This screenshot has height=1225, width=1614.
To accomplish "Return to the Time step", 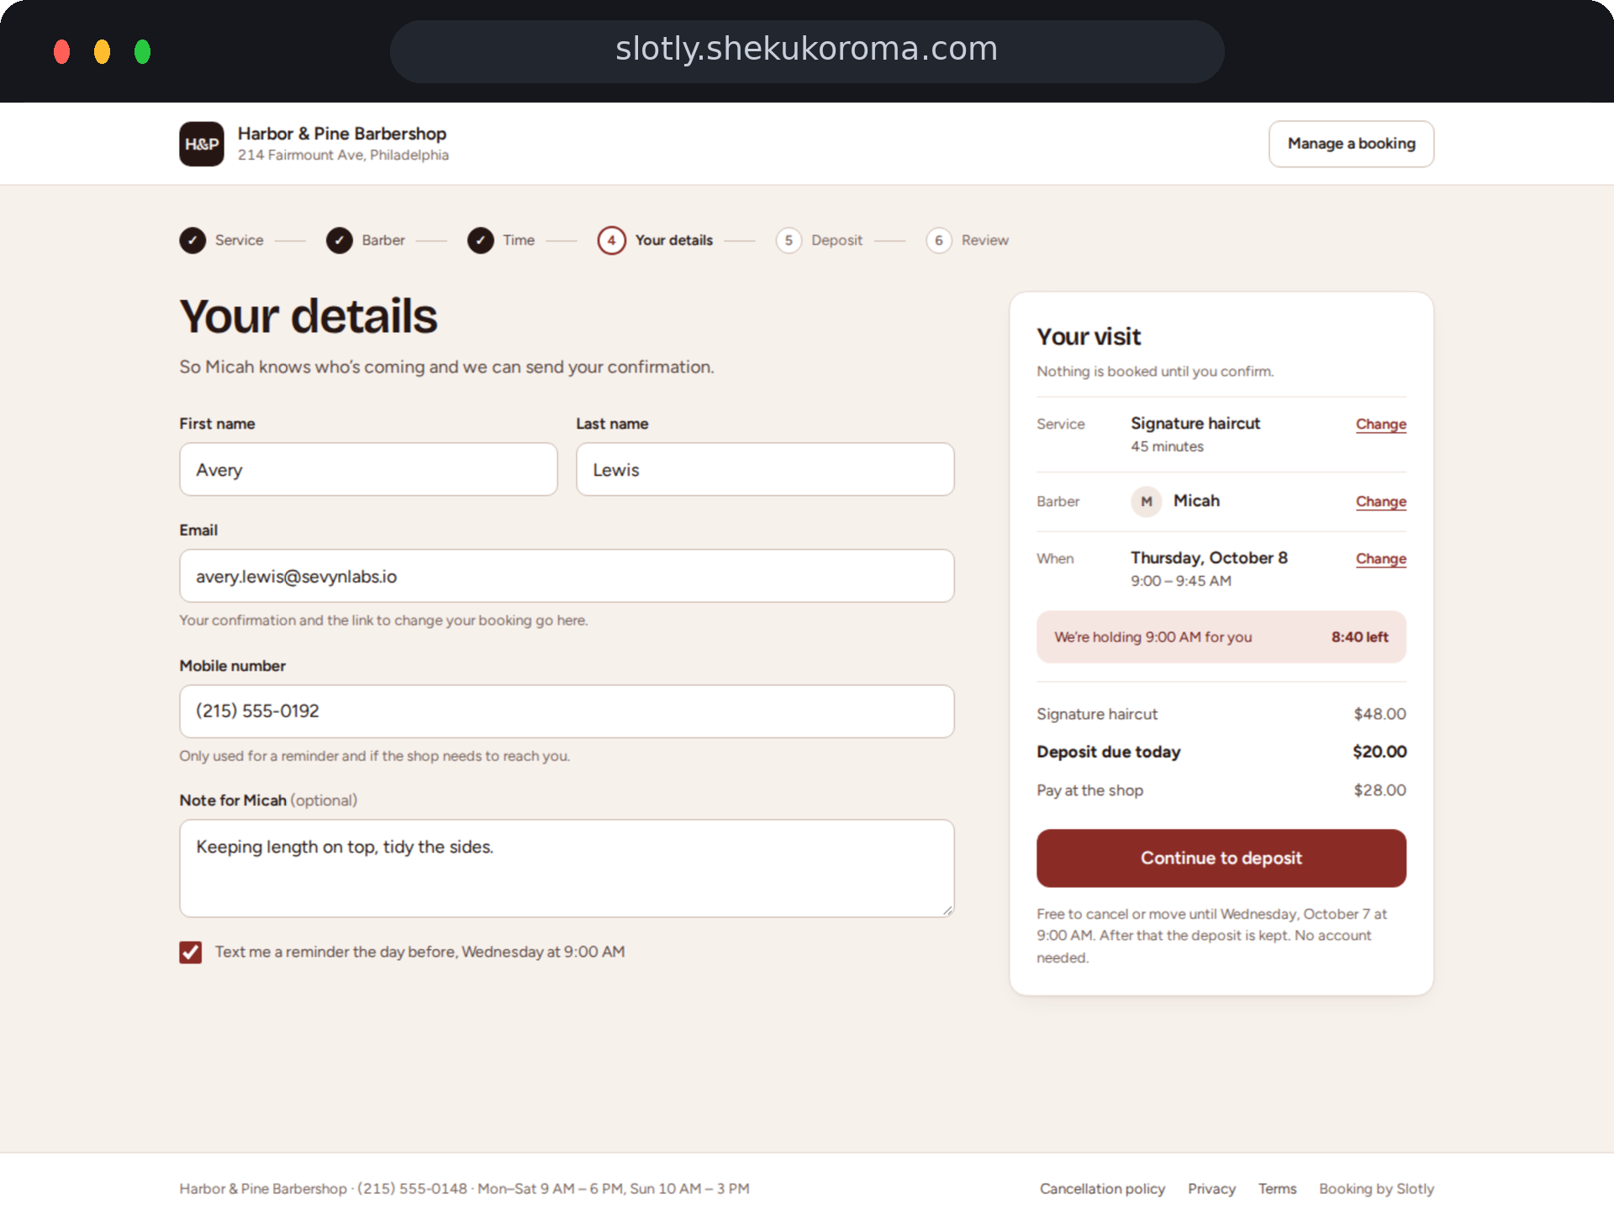I will (x=519, y=240).
